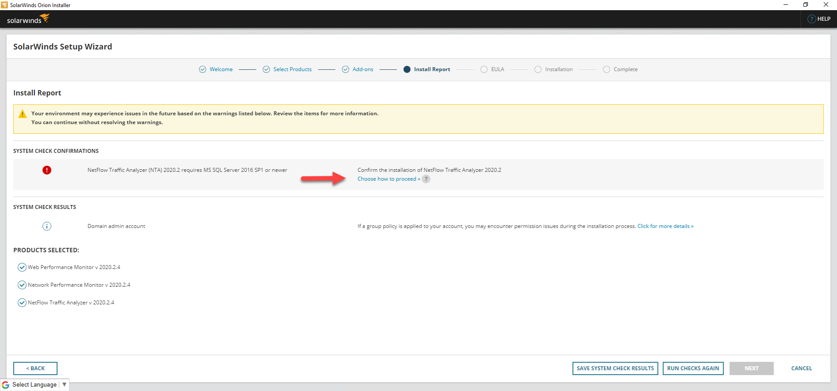The image size is (837, 391).
Task: Click 'If a group policy is applied' message
Action: pyautogui.click(x=497, y=226)
